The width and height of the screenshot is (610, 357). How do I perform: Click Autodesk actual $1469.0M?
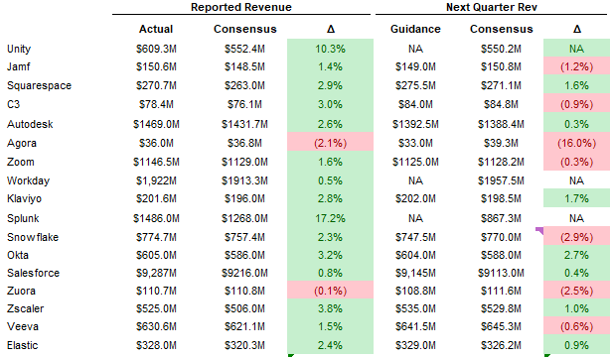coord(156,124)
